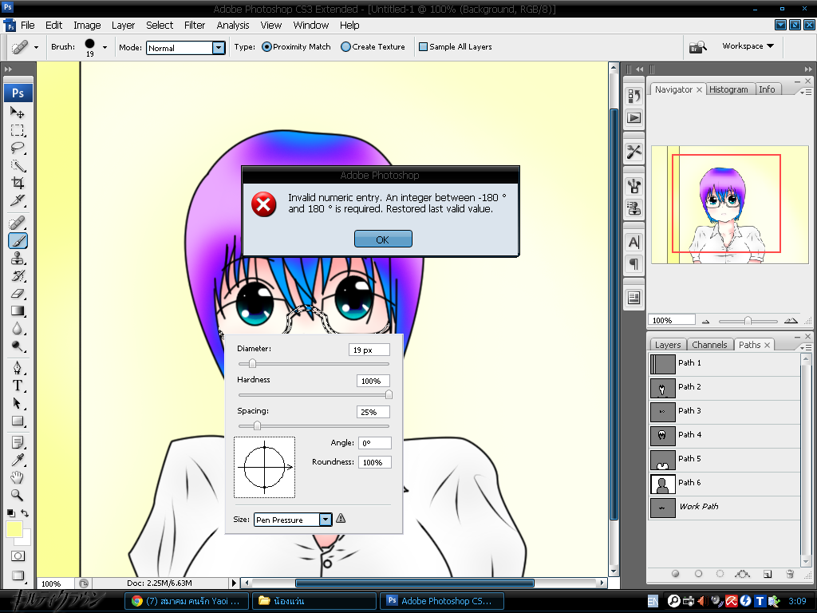
Task: Select the Brush tool
Action: pyautogui.click(x=18, y=241)
